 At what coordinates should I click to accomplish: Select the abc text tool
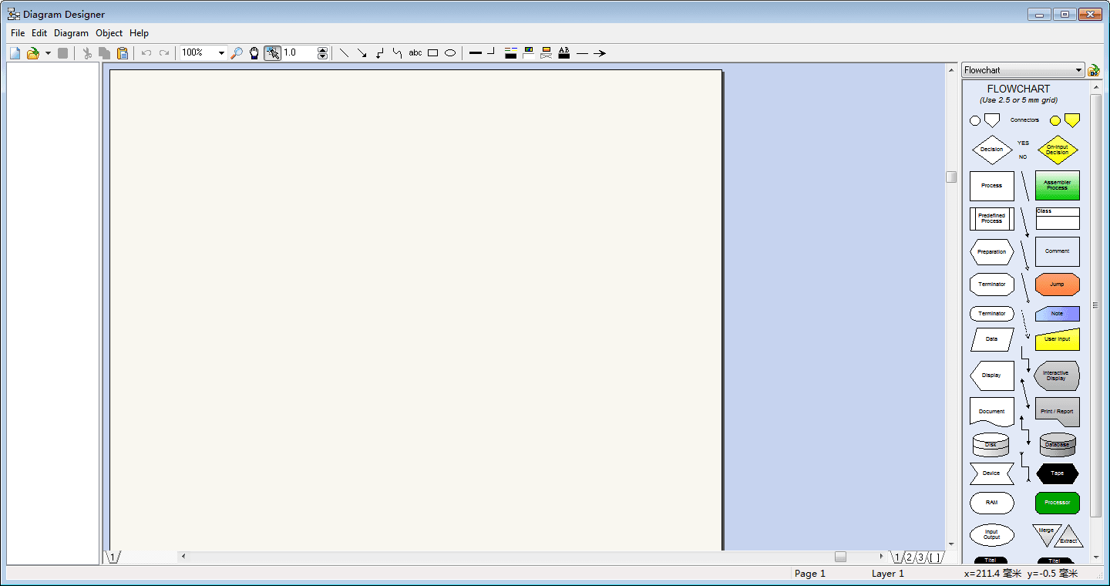click(x=415, y=53)
